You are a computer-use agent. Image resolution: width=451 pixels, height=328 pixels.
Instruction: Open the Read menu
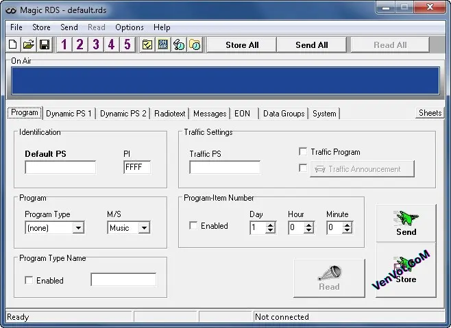point(97,27)
